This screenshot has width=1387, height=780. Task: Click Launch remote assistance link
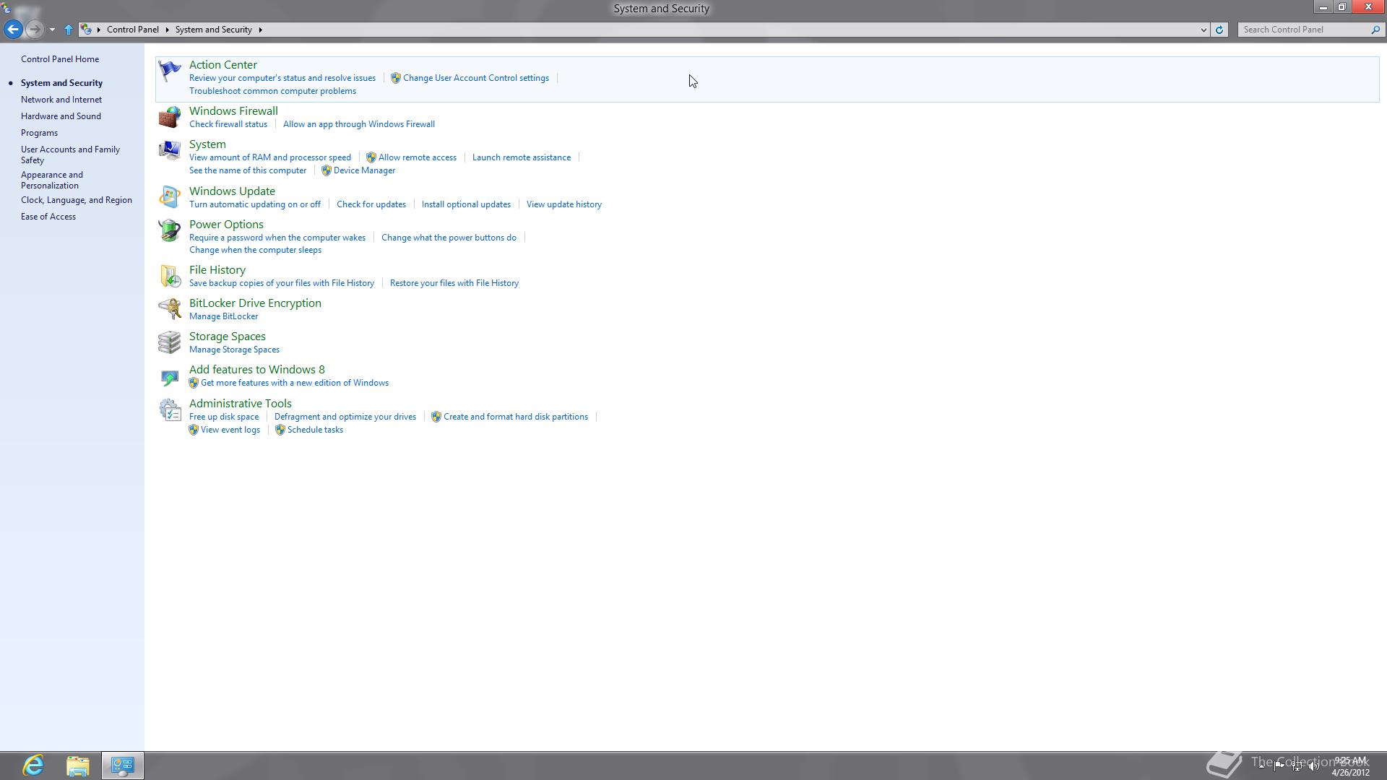[522, 157]
